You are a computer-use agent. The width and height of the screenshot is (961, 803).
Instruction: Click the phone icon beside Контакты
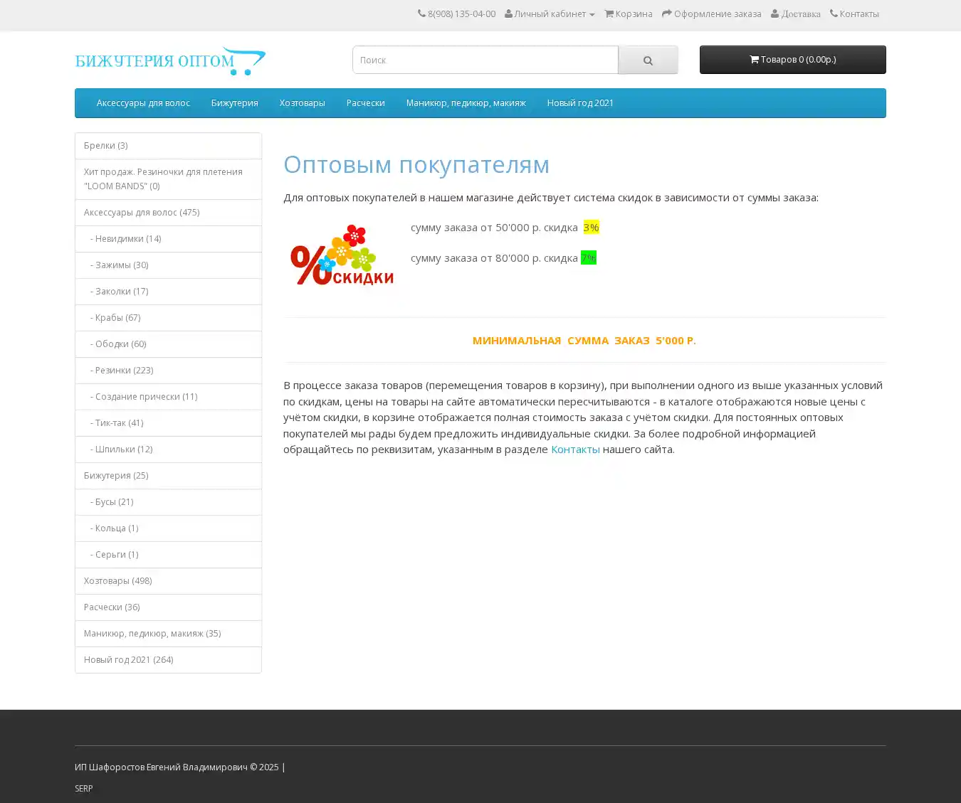[x=834, y=14]
